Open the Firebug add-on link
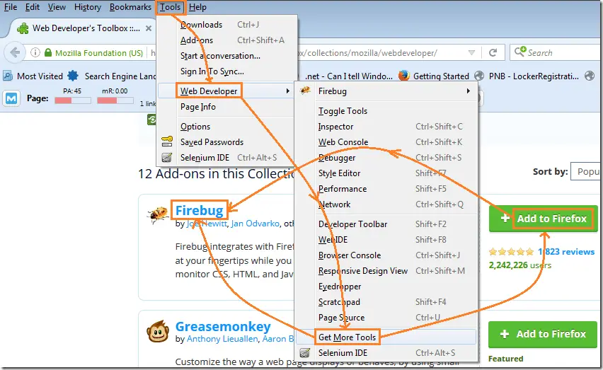 pos(199,211)
